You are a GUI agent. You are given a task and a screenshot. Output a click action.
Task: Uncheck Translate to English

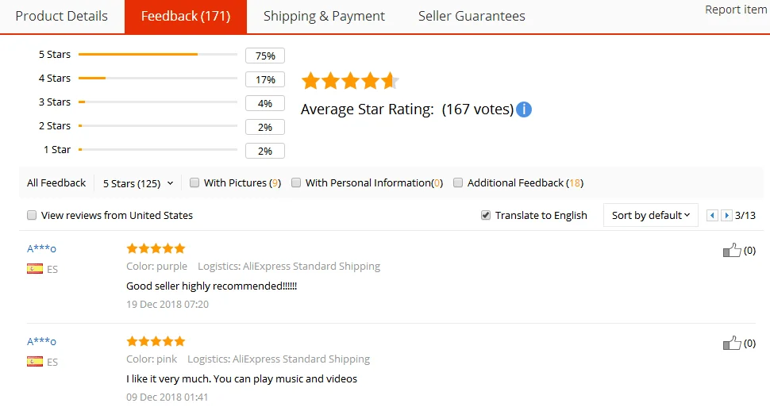(486, 216)
